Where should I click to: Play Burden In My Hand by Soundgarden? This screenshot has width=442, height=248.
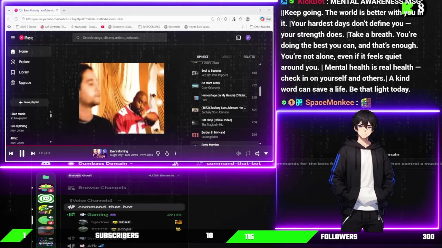coord(224,135)
